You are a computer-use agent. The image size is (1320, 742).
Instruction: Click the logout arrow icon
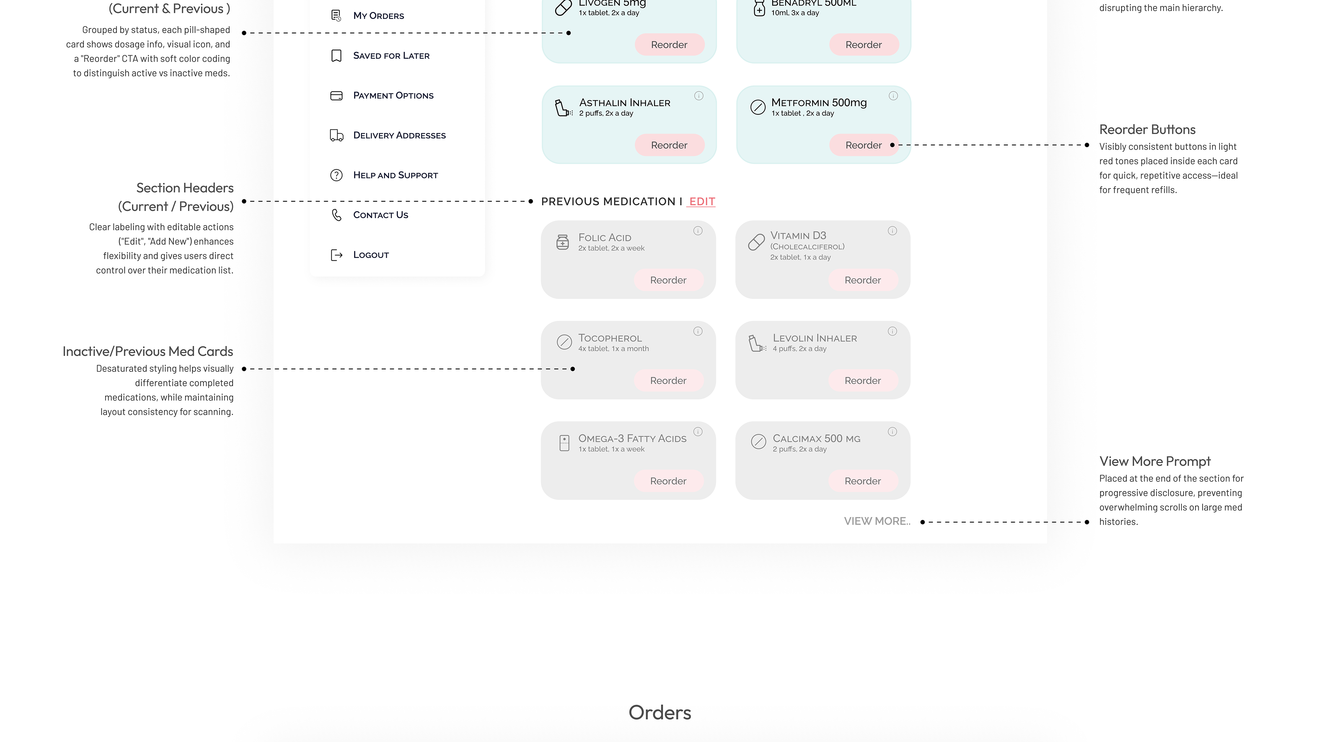336,255
